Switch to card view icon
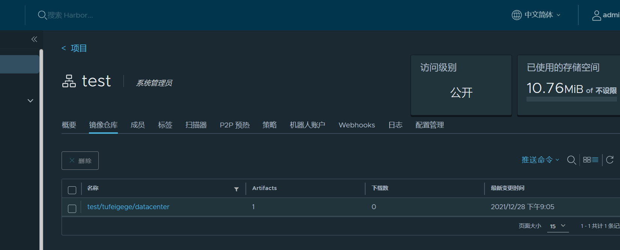 (587, 160)
